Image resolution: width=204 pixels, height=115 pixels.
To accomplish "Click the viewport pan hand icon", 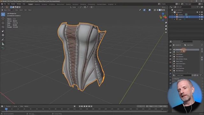I will 166,26.
